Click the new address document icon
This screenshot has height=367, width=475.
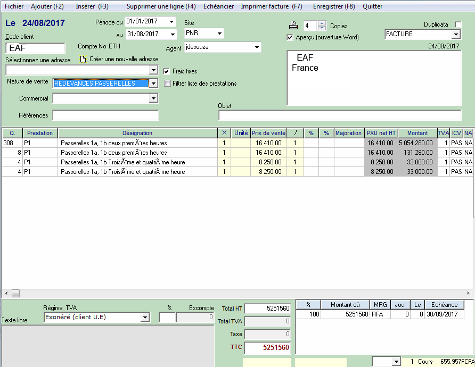[83, 59]
